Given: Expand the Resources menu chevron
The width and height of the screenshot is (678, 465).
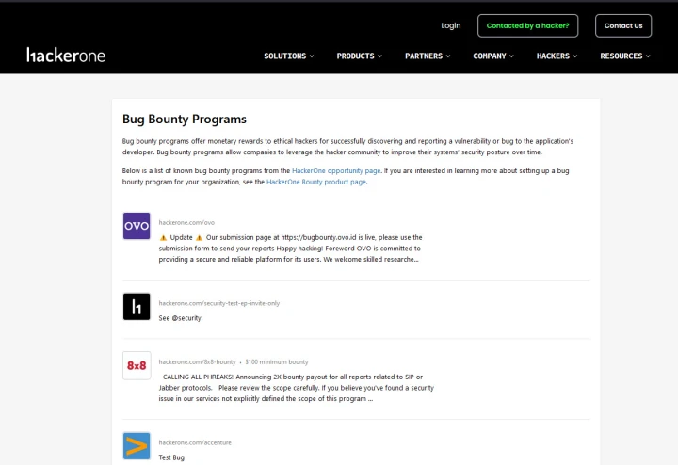Looking at the screenshot, I should (648, 56).
